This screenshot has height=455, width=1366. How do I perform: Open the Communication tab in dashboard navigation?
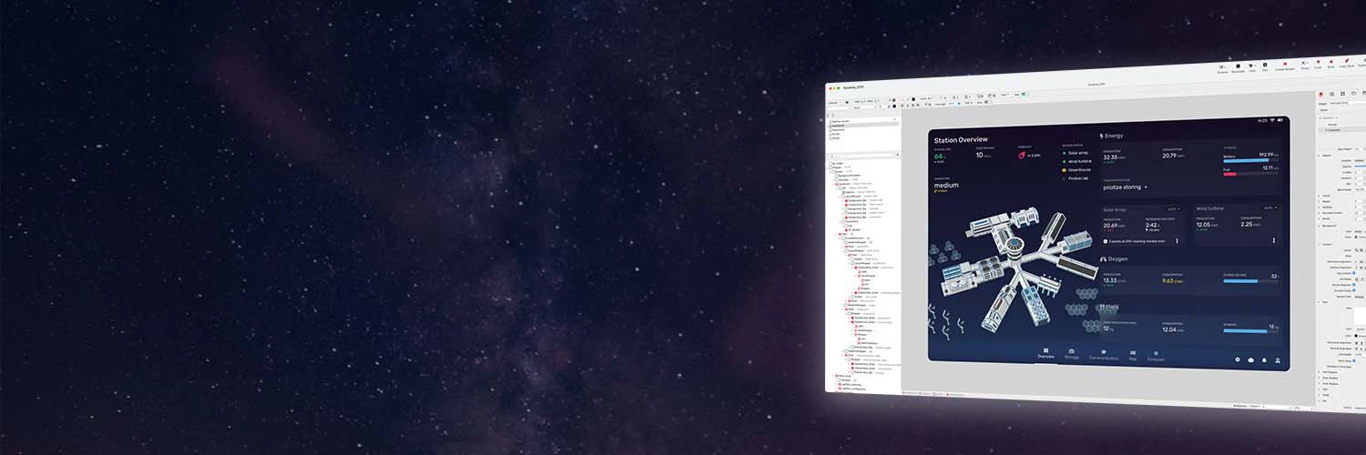click(x=1104, y=355)
